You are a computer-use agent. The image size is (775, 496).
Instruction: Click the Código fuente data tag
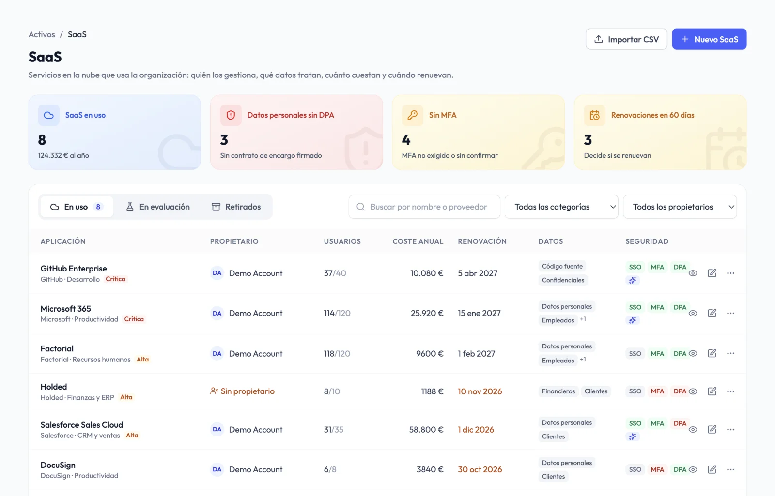coord(562,266)
